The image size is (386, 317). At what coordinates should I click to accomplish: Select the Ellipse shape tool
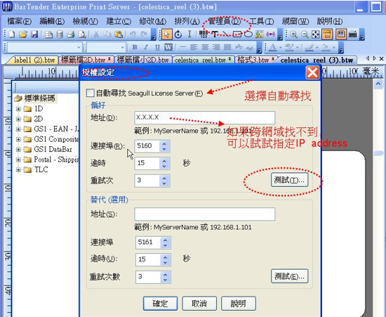[248, 34]
